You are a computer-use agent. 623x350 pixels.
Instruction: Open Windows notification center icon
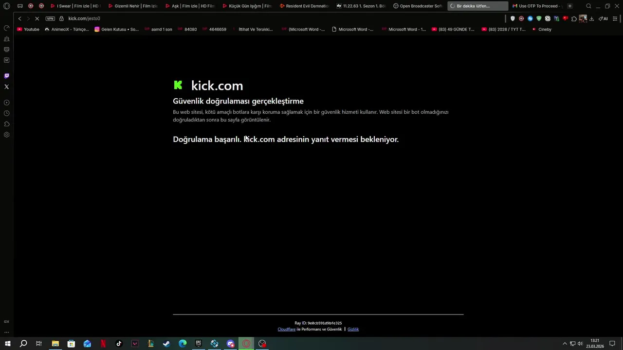tap(612, 344)
